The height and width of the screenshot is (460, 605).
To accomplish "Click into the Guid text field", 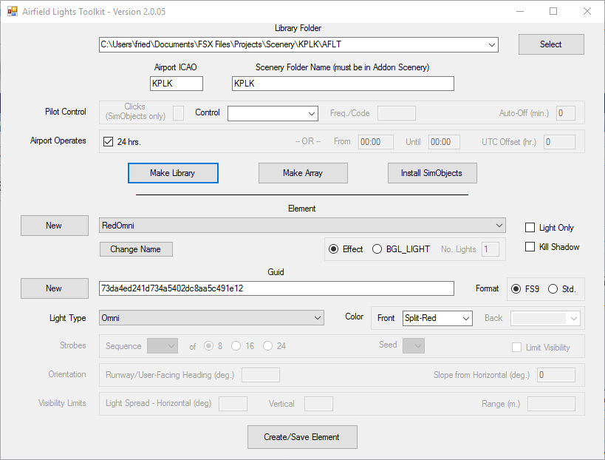I will (x=276, y=288).
